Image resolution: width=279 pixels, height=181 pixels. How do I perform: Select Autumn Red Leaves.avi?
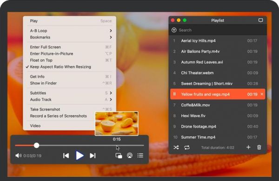point(218,62)
